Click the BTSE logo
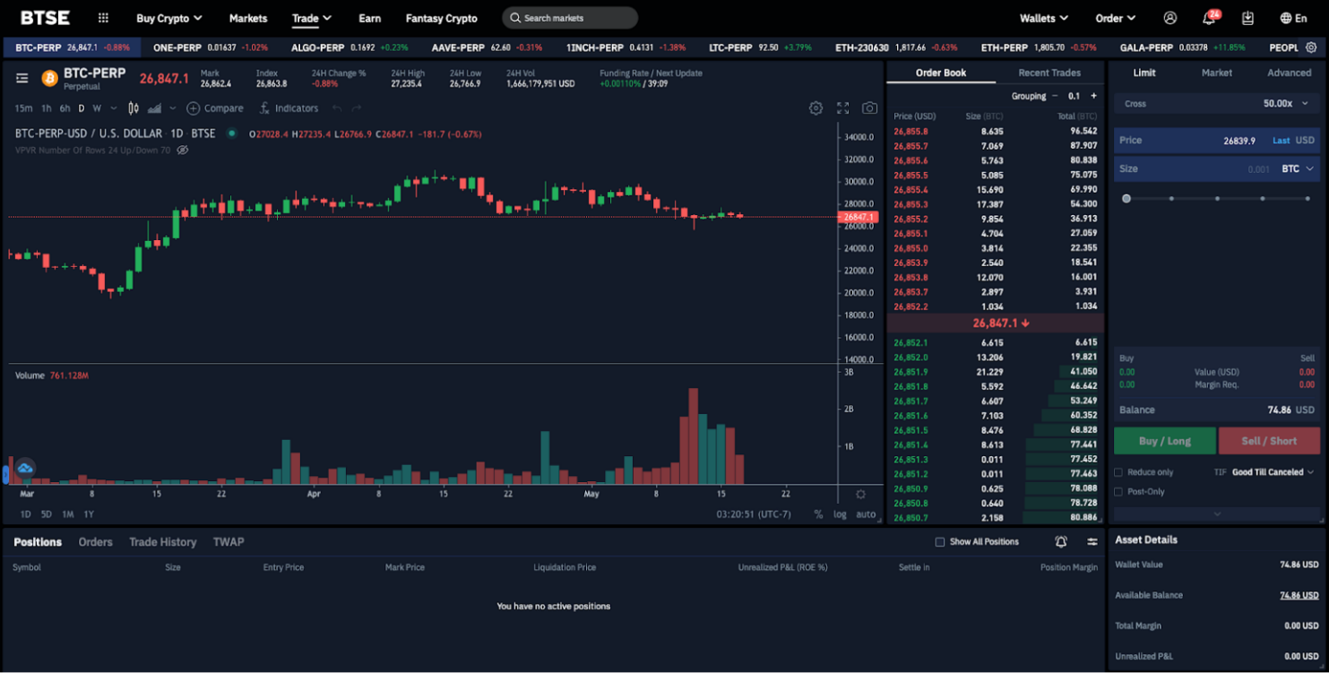Image resolution: width=1329 pixels, height=673 pixels. 45,18
